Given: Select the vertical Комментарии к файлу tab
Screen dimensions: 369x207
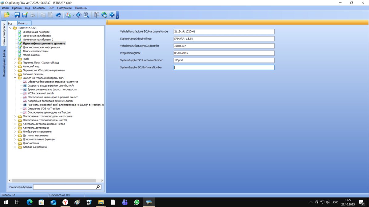Looking at the screenshot, I should click(4, 63).
